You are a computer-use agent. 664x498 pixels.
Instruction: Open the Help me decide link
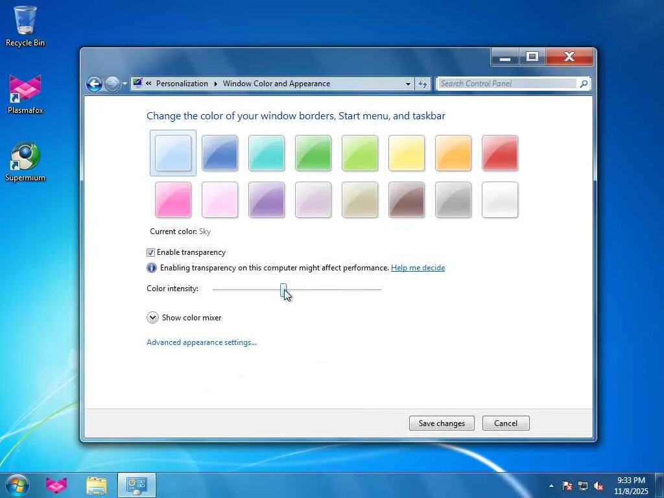(x=418, y=268)
